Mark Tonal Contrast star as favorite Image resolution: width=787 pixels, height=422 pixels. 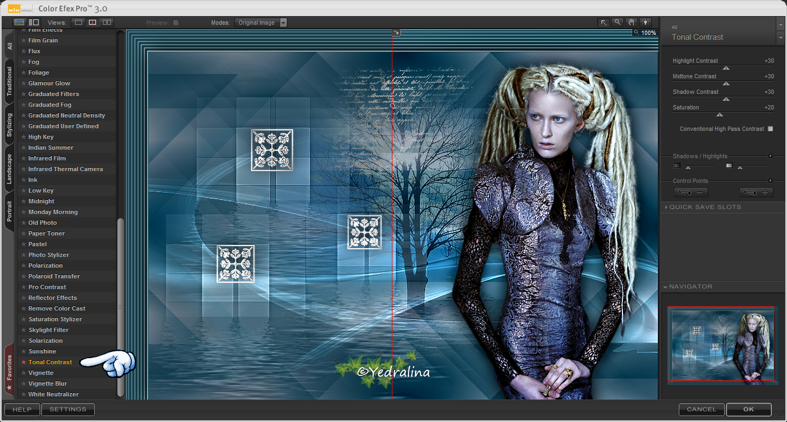(x=24, y=362)
